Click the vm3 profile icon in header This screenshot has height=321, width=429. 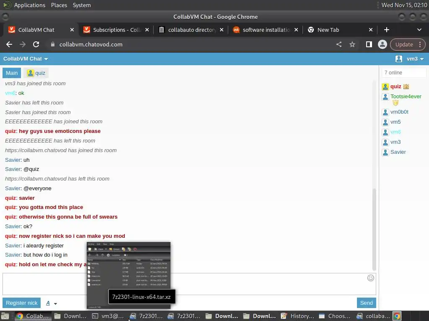click(x=399, y=59)
